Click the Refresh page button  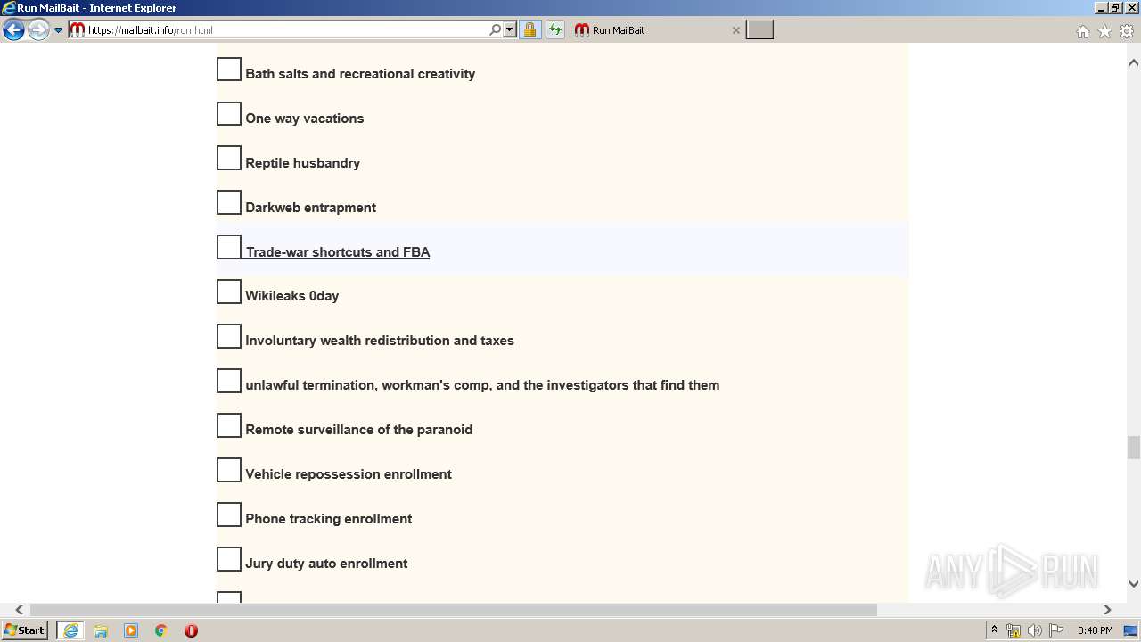click(555, 29)
